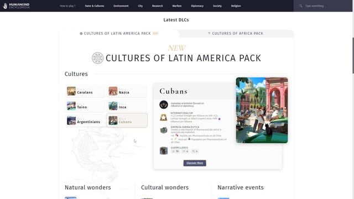Click the Guerrilleros combat strength stat
Viewport: 354px width, 199px height.
pyautogui.click(x=176, y=151)
